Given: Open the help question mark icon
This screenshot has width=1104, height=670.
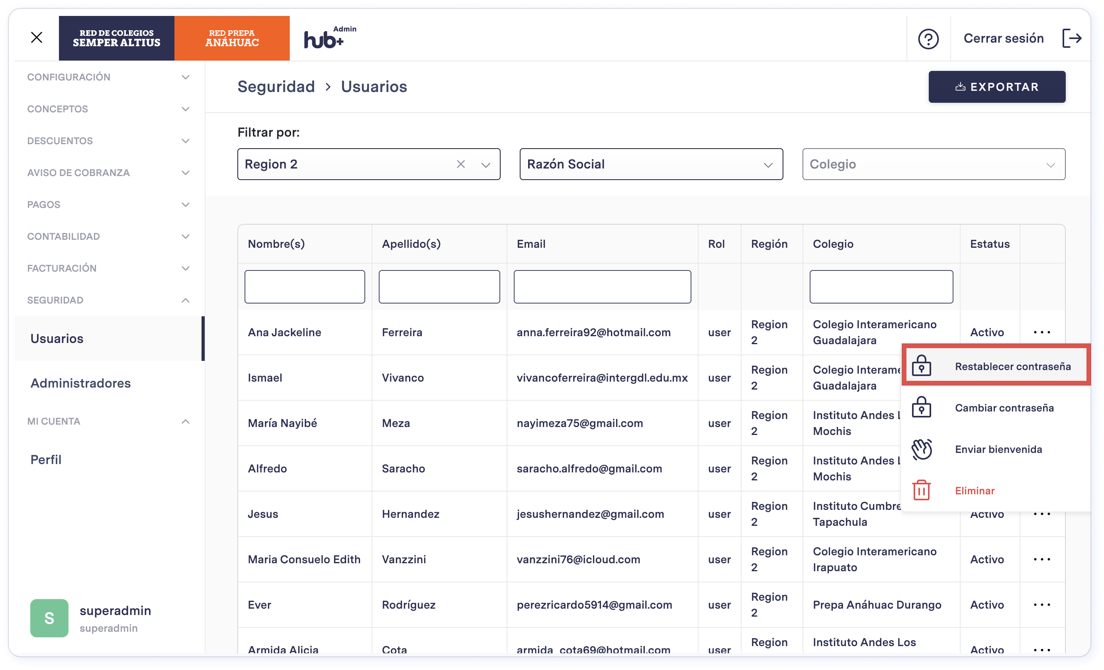Looking at the screenshot, I should point(928,39).
